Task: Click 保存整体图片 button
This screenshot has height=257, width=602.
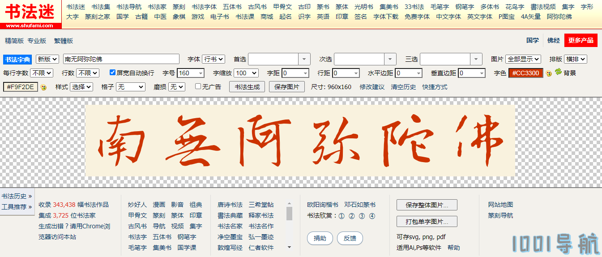Action: (x=427, y=205)
